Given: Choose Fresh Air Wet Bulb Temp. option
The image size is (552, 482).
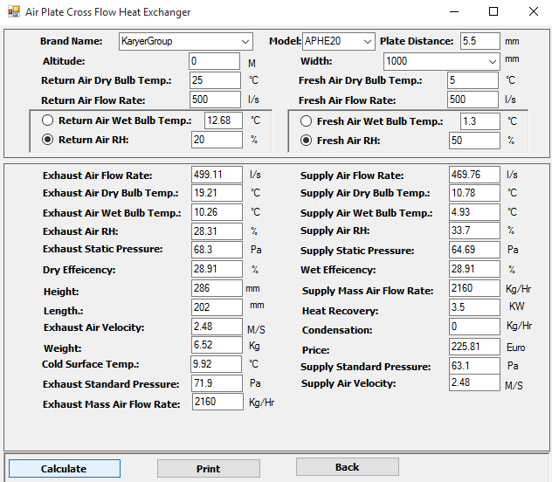Looking at the screenshot, I should point(306,121).
